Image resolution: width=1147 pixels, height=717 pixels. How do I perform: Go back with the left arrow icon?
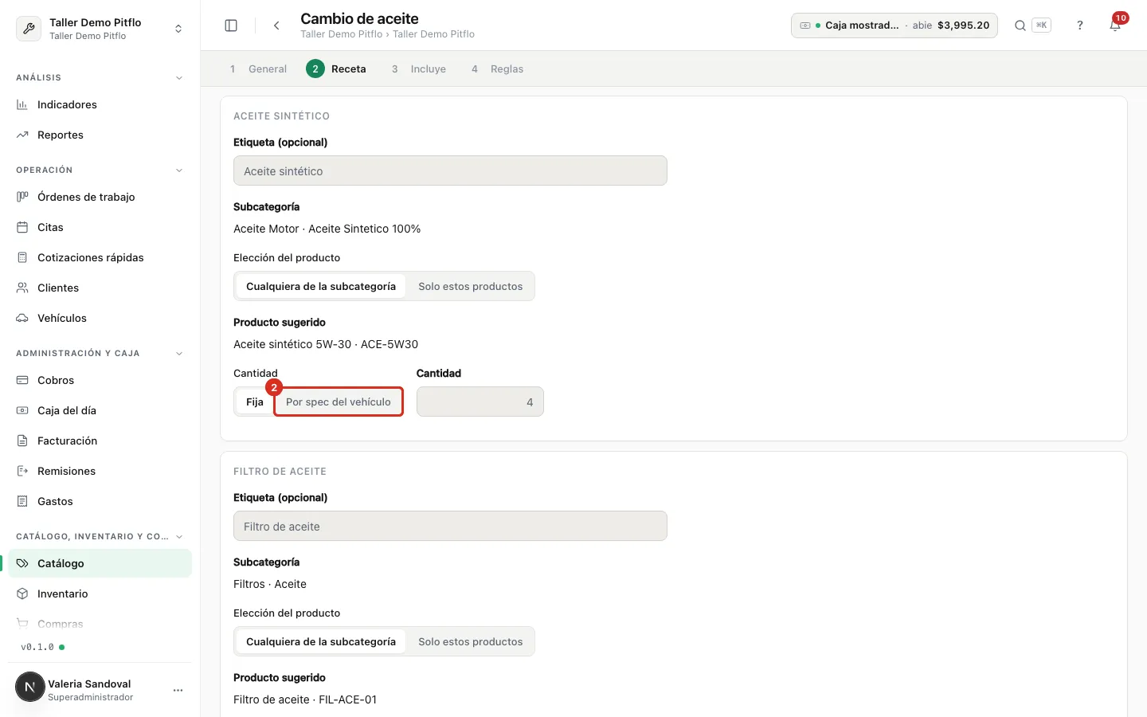pyautogui.click(x=276, y=25)
